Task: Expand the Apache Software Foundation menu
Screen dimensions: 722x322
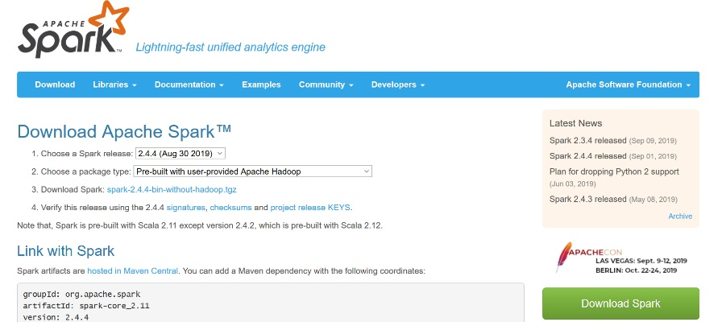Action: tap(628, 85)
